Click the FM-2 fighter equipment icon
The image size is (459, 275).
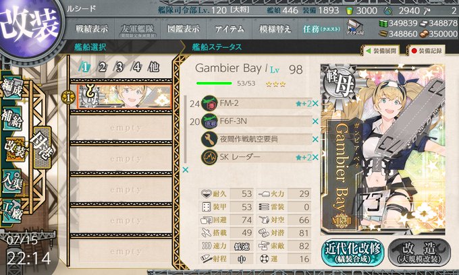click(x=209, y=103)
